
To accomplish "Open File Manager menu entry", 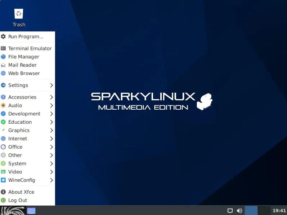I will (x=27, y=57).
